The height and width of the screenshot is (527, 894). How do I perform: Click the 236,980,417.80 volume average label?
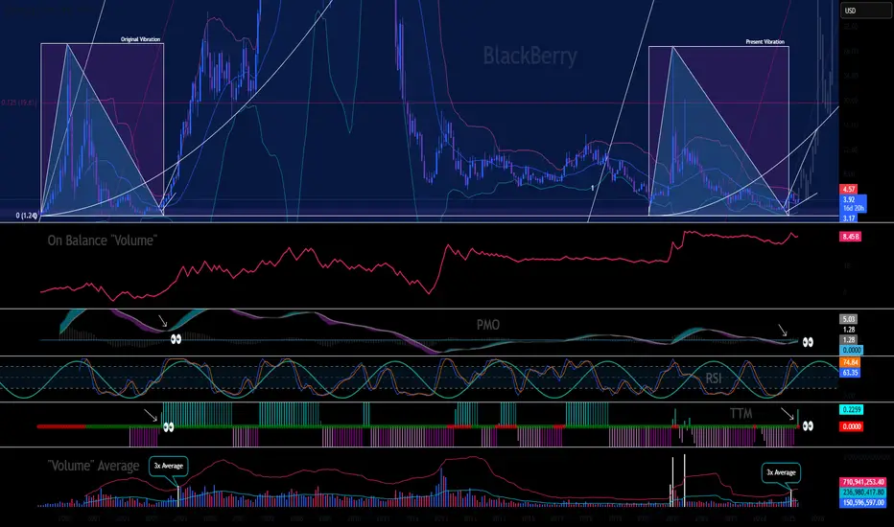pos(863,493)
